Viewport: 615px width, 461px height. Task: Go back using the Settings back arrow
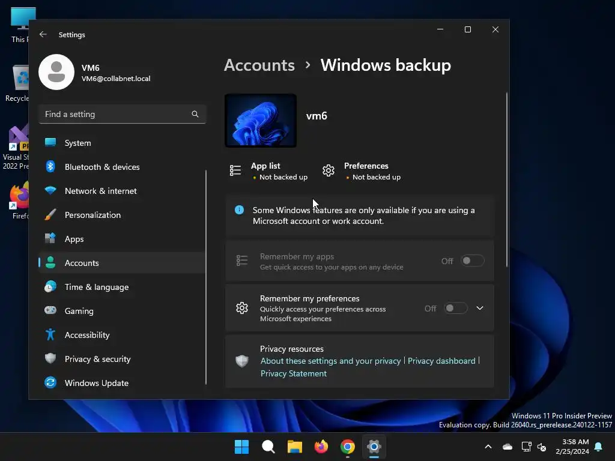pos(43,34)
